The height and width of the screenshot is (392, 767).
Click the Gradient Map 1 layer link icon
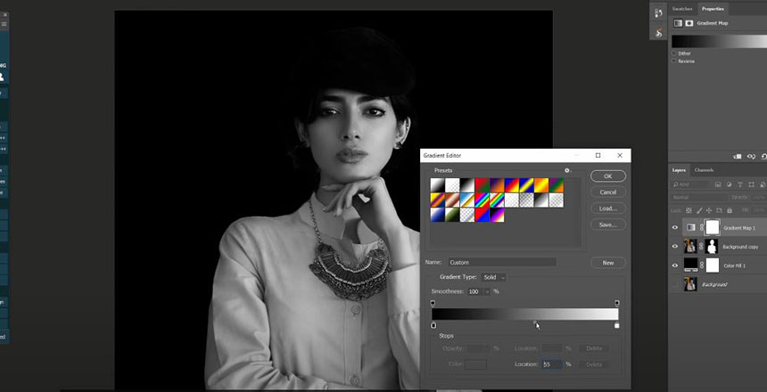click(702, 228)
